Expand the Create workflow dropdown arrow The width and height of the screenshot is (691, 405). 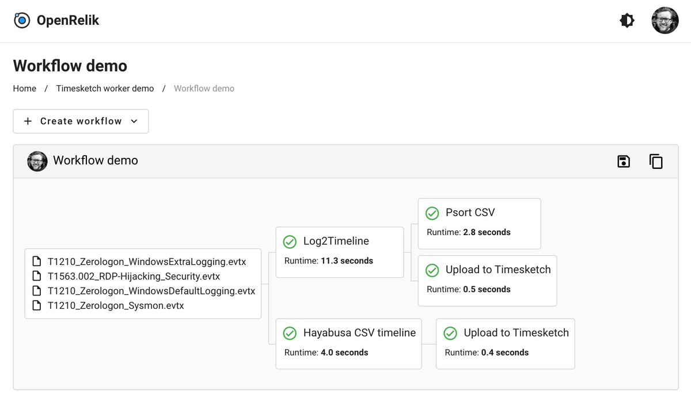coord(134,122)
